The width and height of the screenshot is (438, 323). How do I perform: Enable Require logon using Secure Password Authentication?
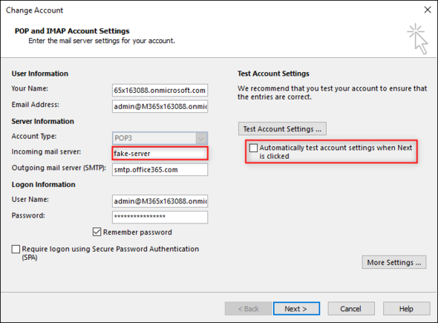coord(16,249)
